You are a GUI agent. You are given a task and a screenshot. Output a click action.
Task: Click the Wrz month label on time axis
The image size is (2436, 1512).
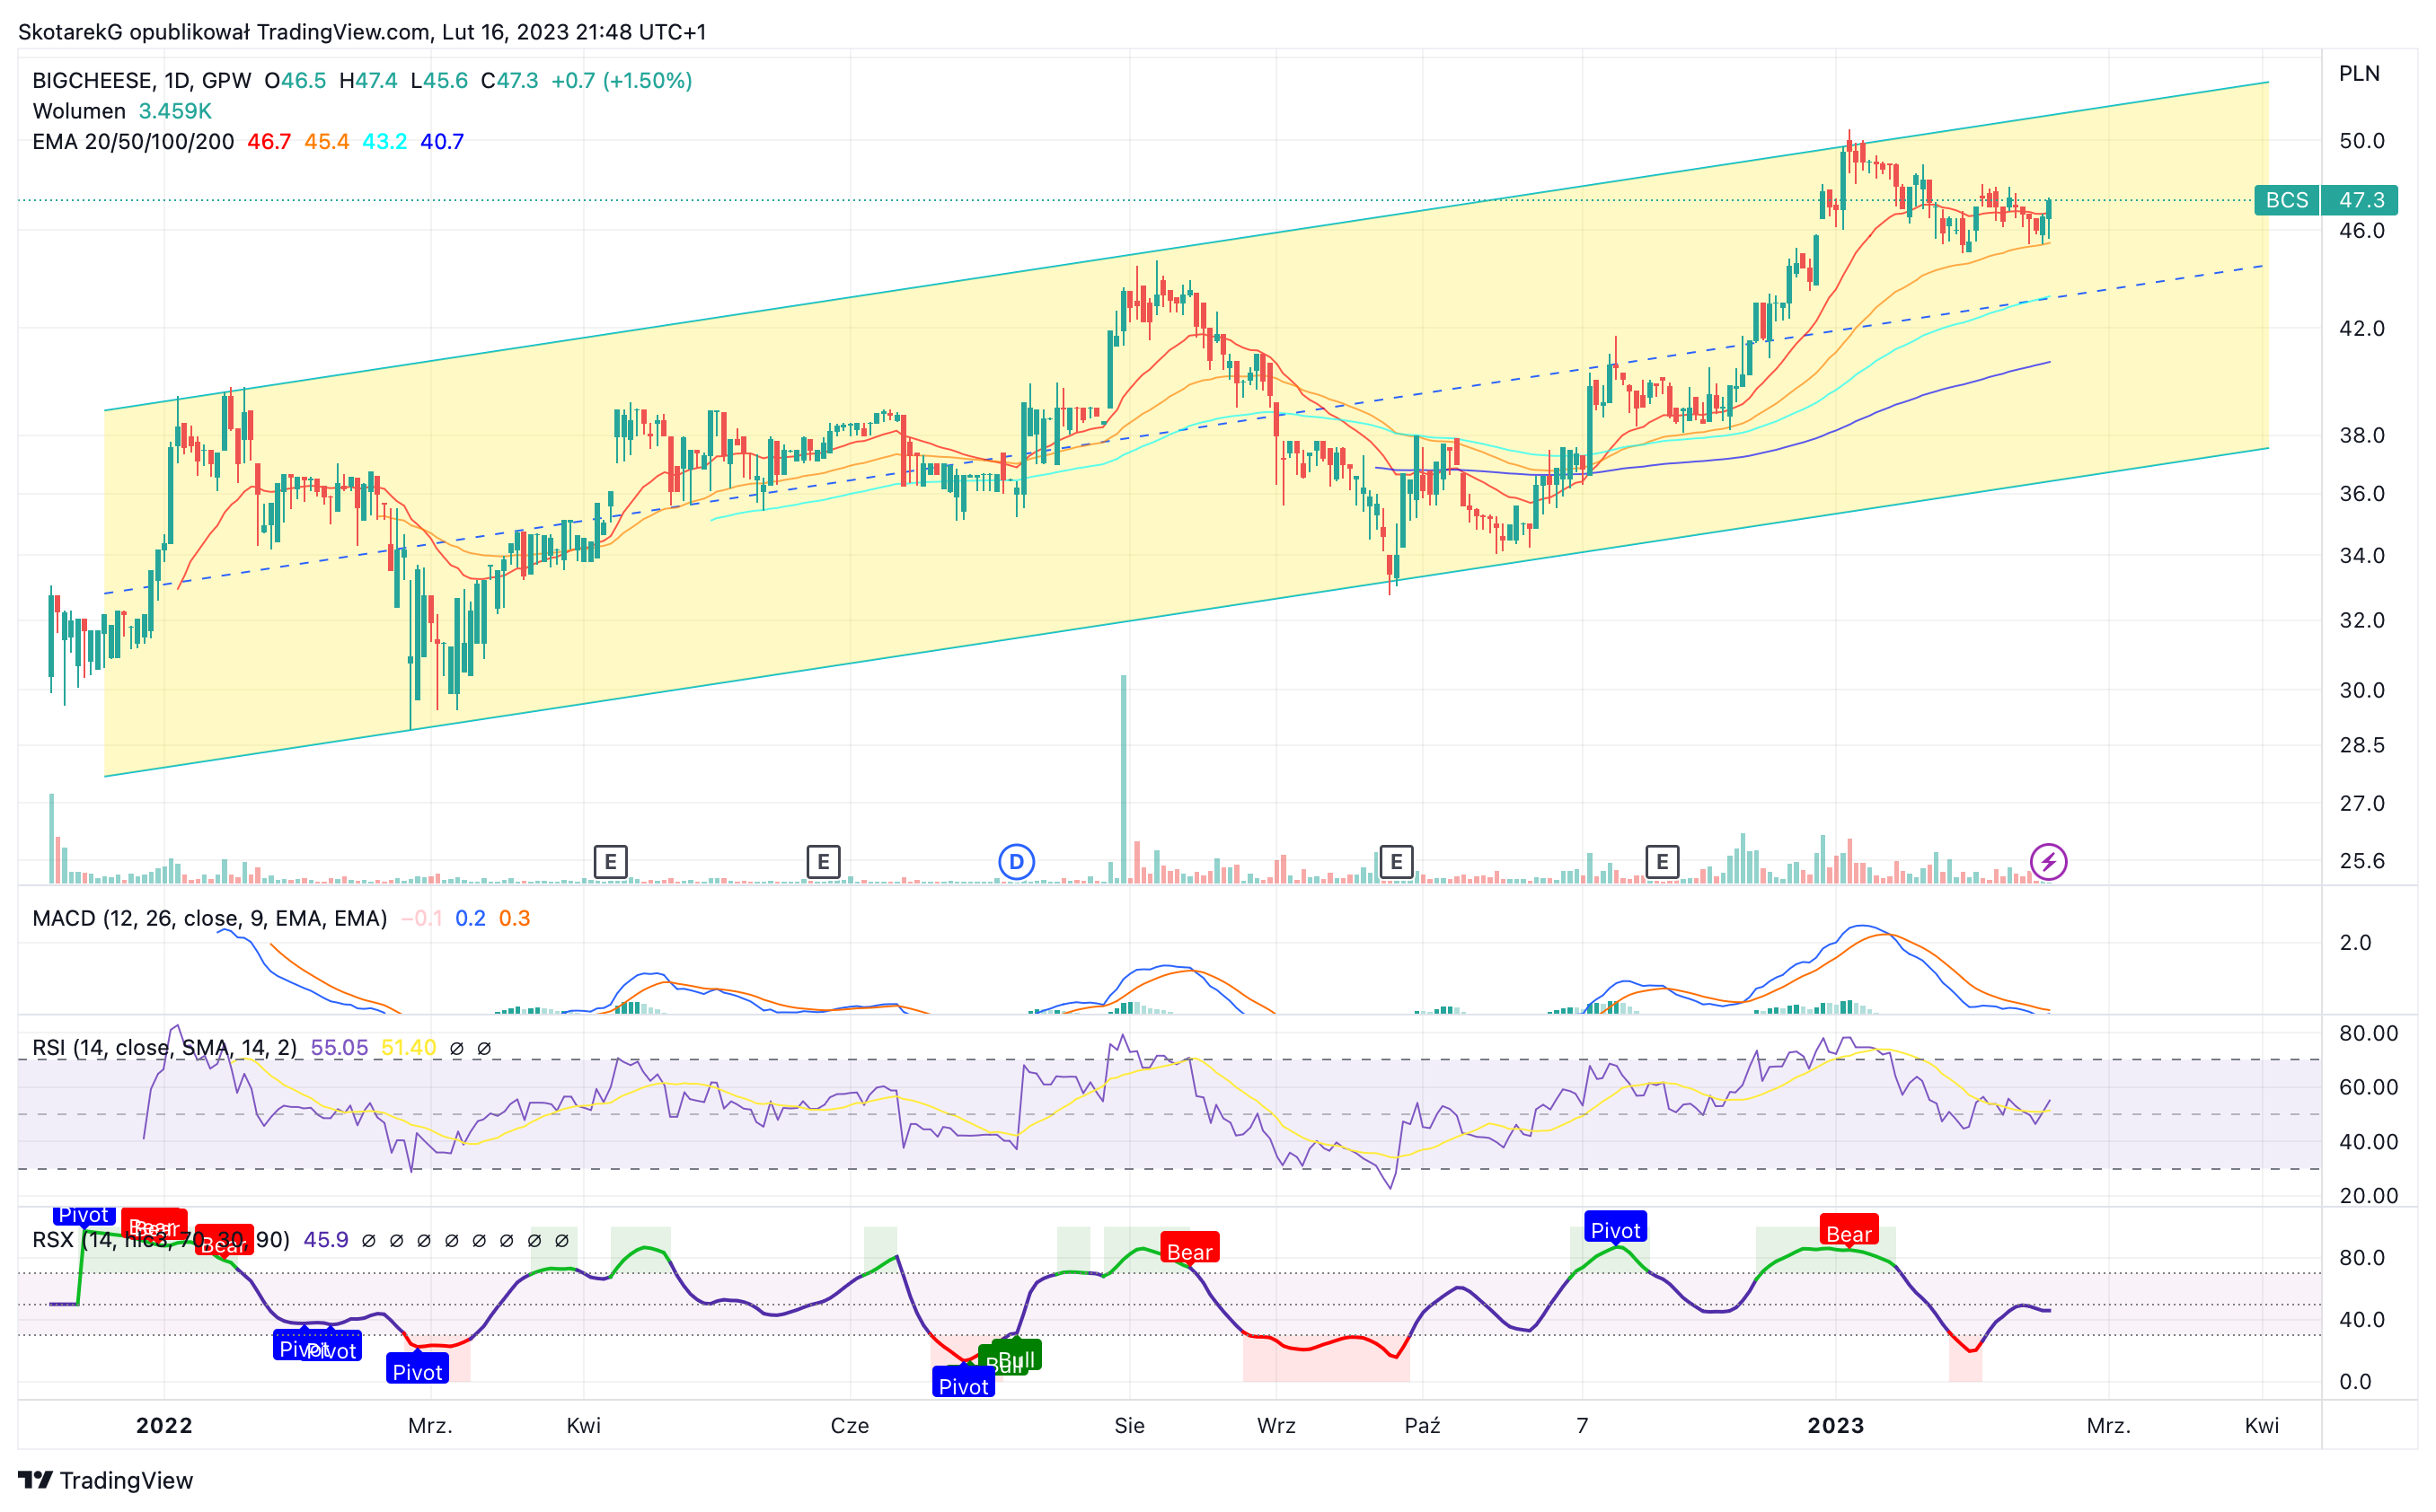pyautogui.click(x=1276, y=1425)
